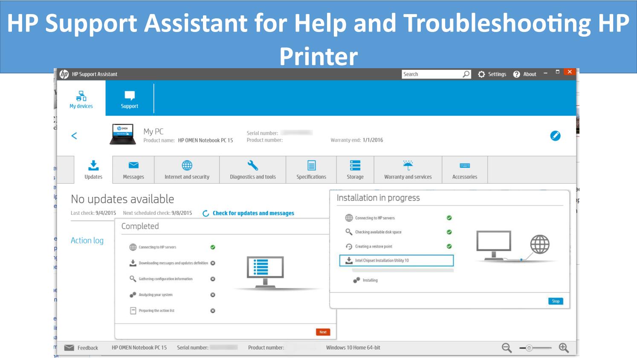The width and height of the screenshot is (637, 358).
Task: Open Diagnostics and tools tab
Action: 253,170
